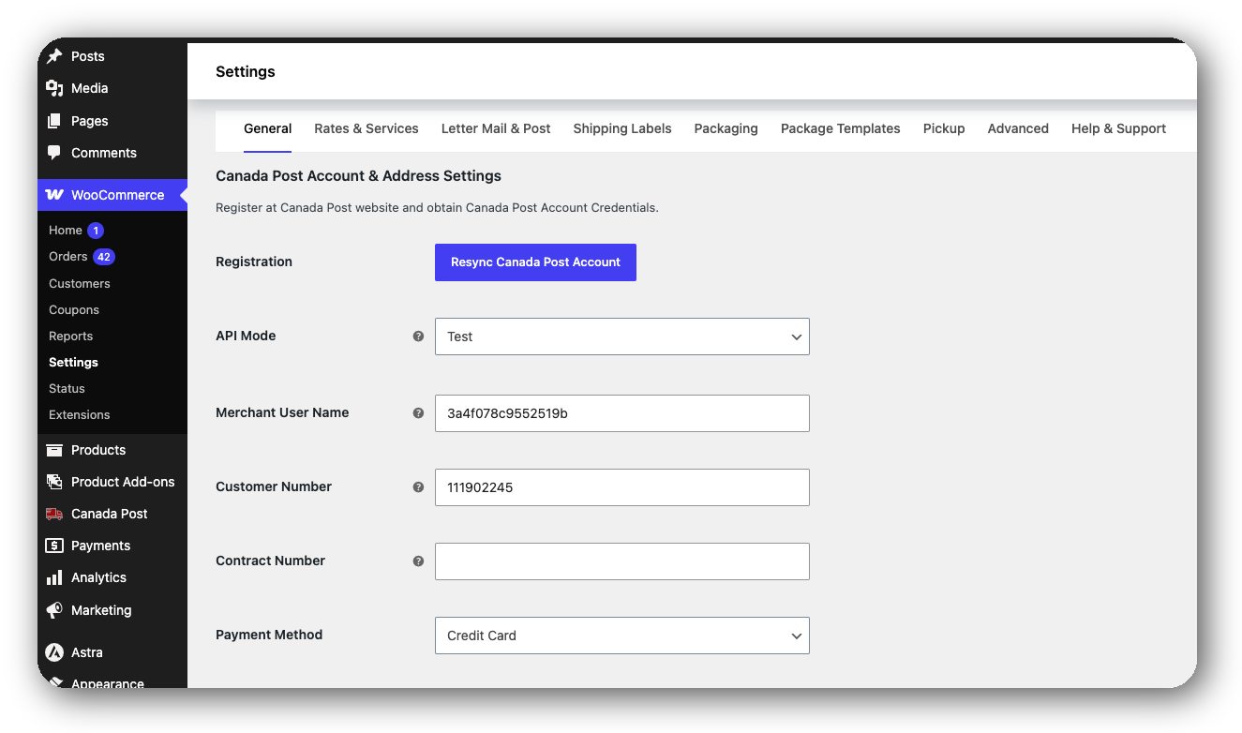The height and width of the screenshot is (733, 1242).
Task: Click Canada Post Account & Address Settings heading
Action: coord(358,176)
